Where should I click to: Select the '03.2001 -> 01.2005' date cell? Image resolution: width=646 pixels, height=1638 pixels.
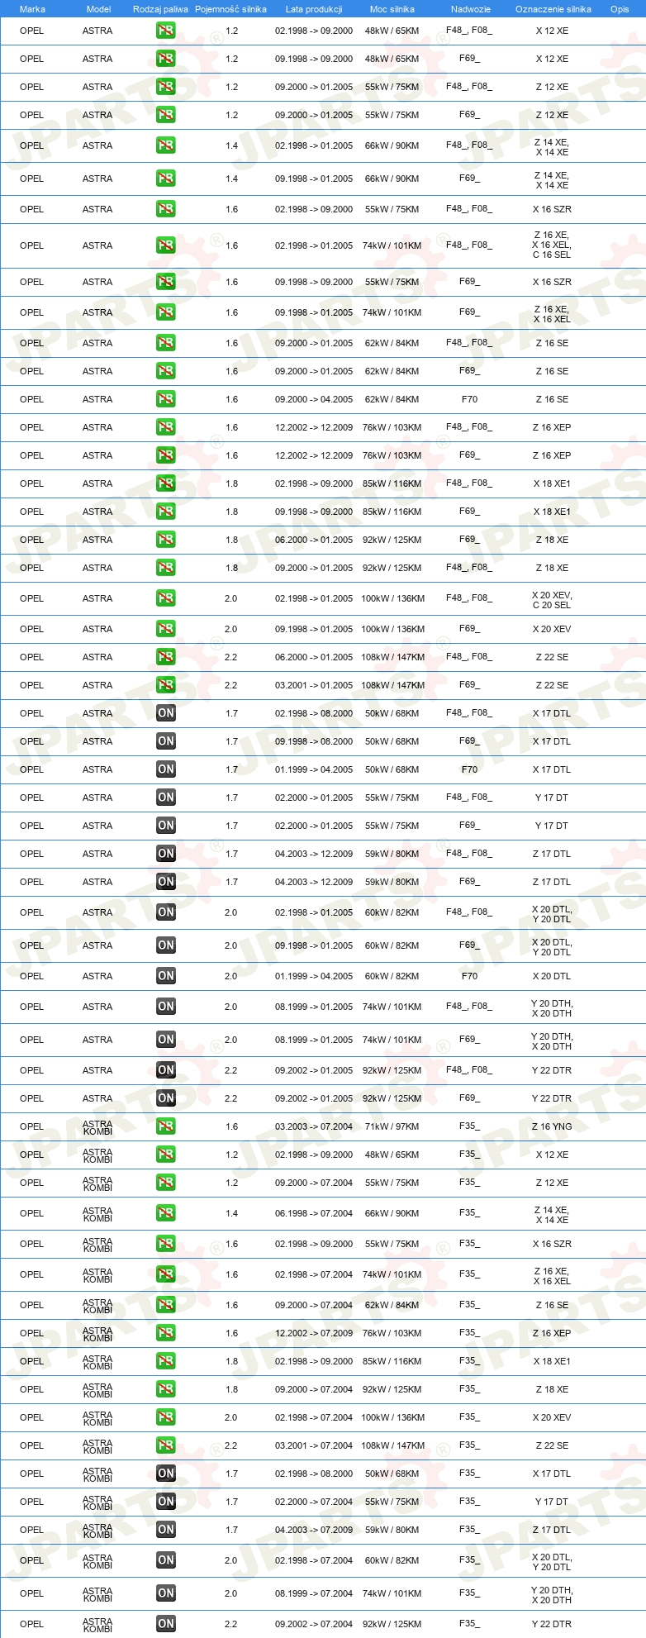point(314,685)
